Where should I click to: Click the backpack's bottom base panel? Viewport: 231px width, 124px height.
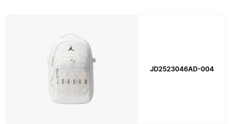[73, 99]
